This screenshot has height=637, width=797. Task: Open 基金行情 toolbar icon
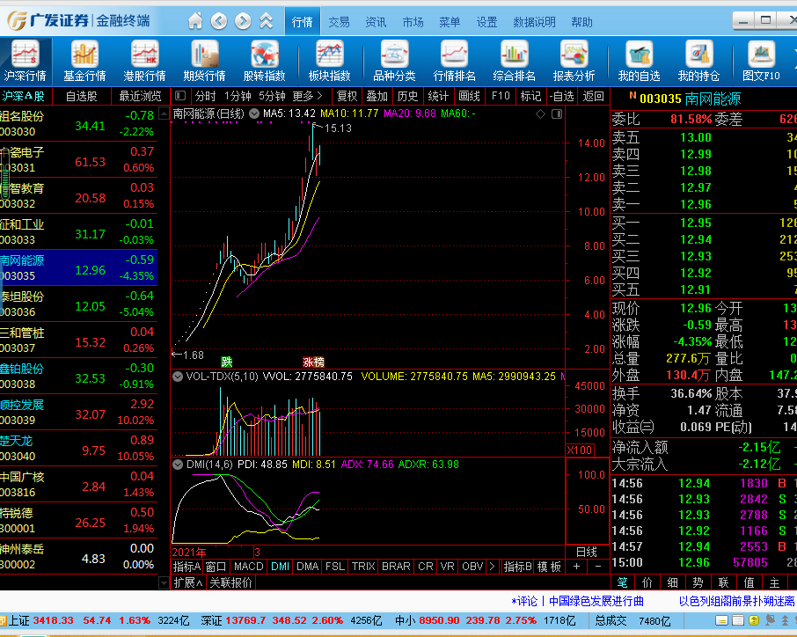click(84, 62)
